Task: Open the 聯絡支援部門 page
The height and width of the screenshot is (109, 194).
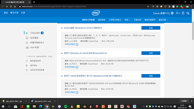Action: [x=150, y=20]
